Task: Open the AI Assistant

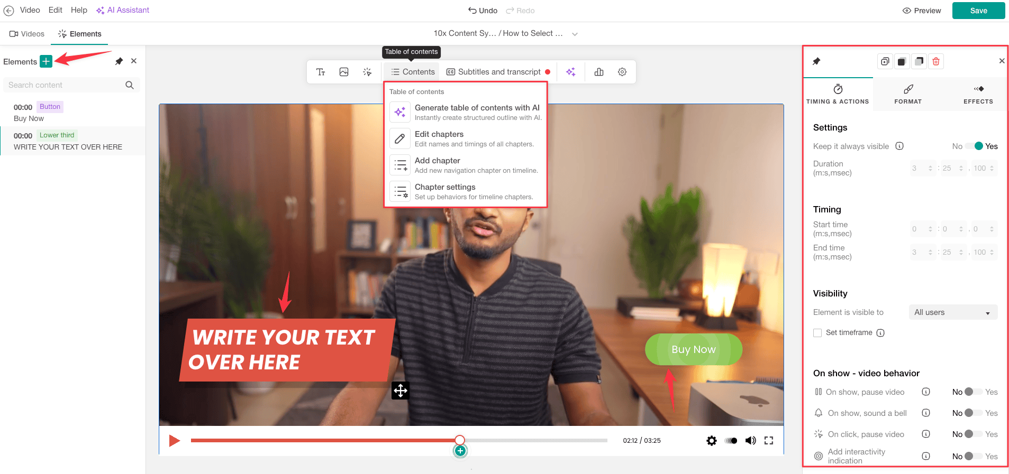Action: 123,10
